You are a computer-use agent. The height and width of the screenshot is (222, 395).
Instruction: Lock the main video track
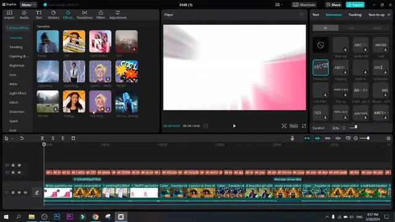click(13, 192)
